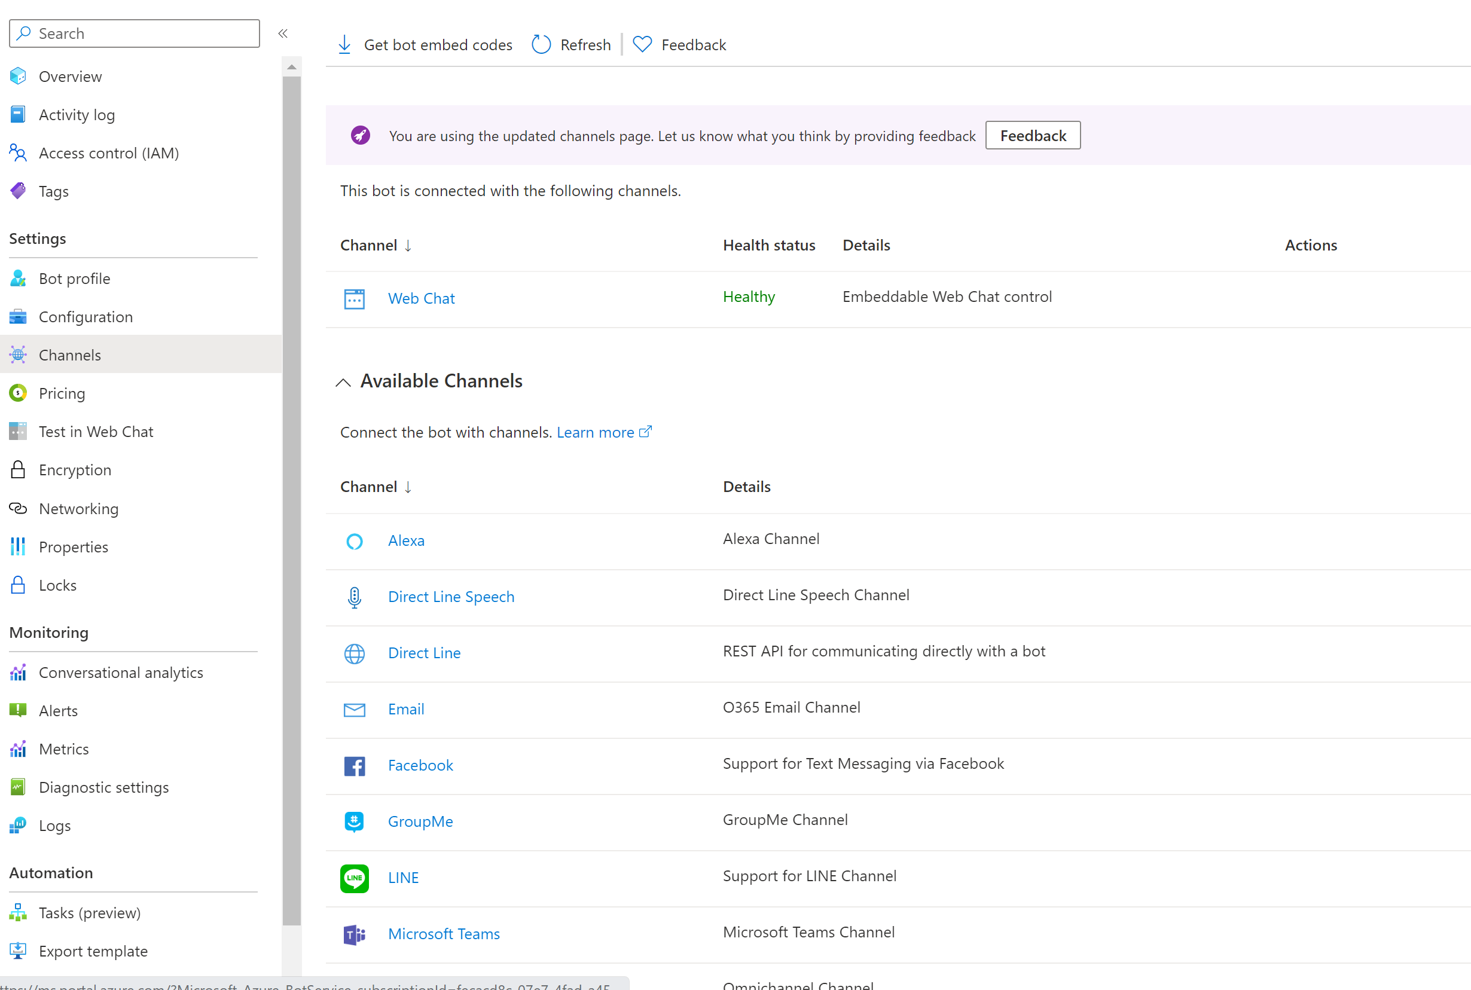Image resolution: width=1471 pixels, height=990 pixels.
Task: Collapse the Available Channels section
Action: (x=343, y=380)
